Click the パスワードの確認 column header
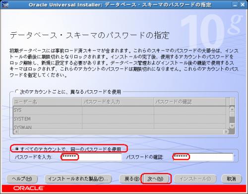Viewport: 248px width, 194px height. point(190,102)
